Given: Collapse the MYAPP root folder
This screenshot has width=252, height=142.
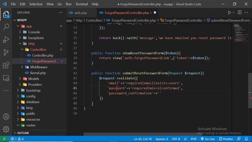Looking at the screenshot, I should pyautogui.click(x=15, y=20).
